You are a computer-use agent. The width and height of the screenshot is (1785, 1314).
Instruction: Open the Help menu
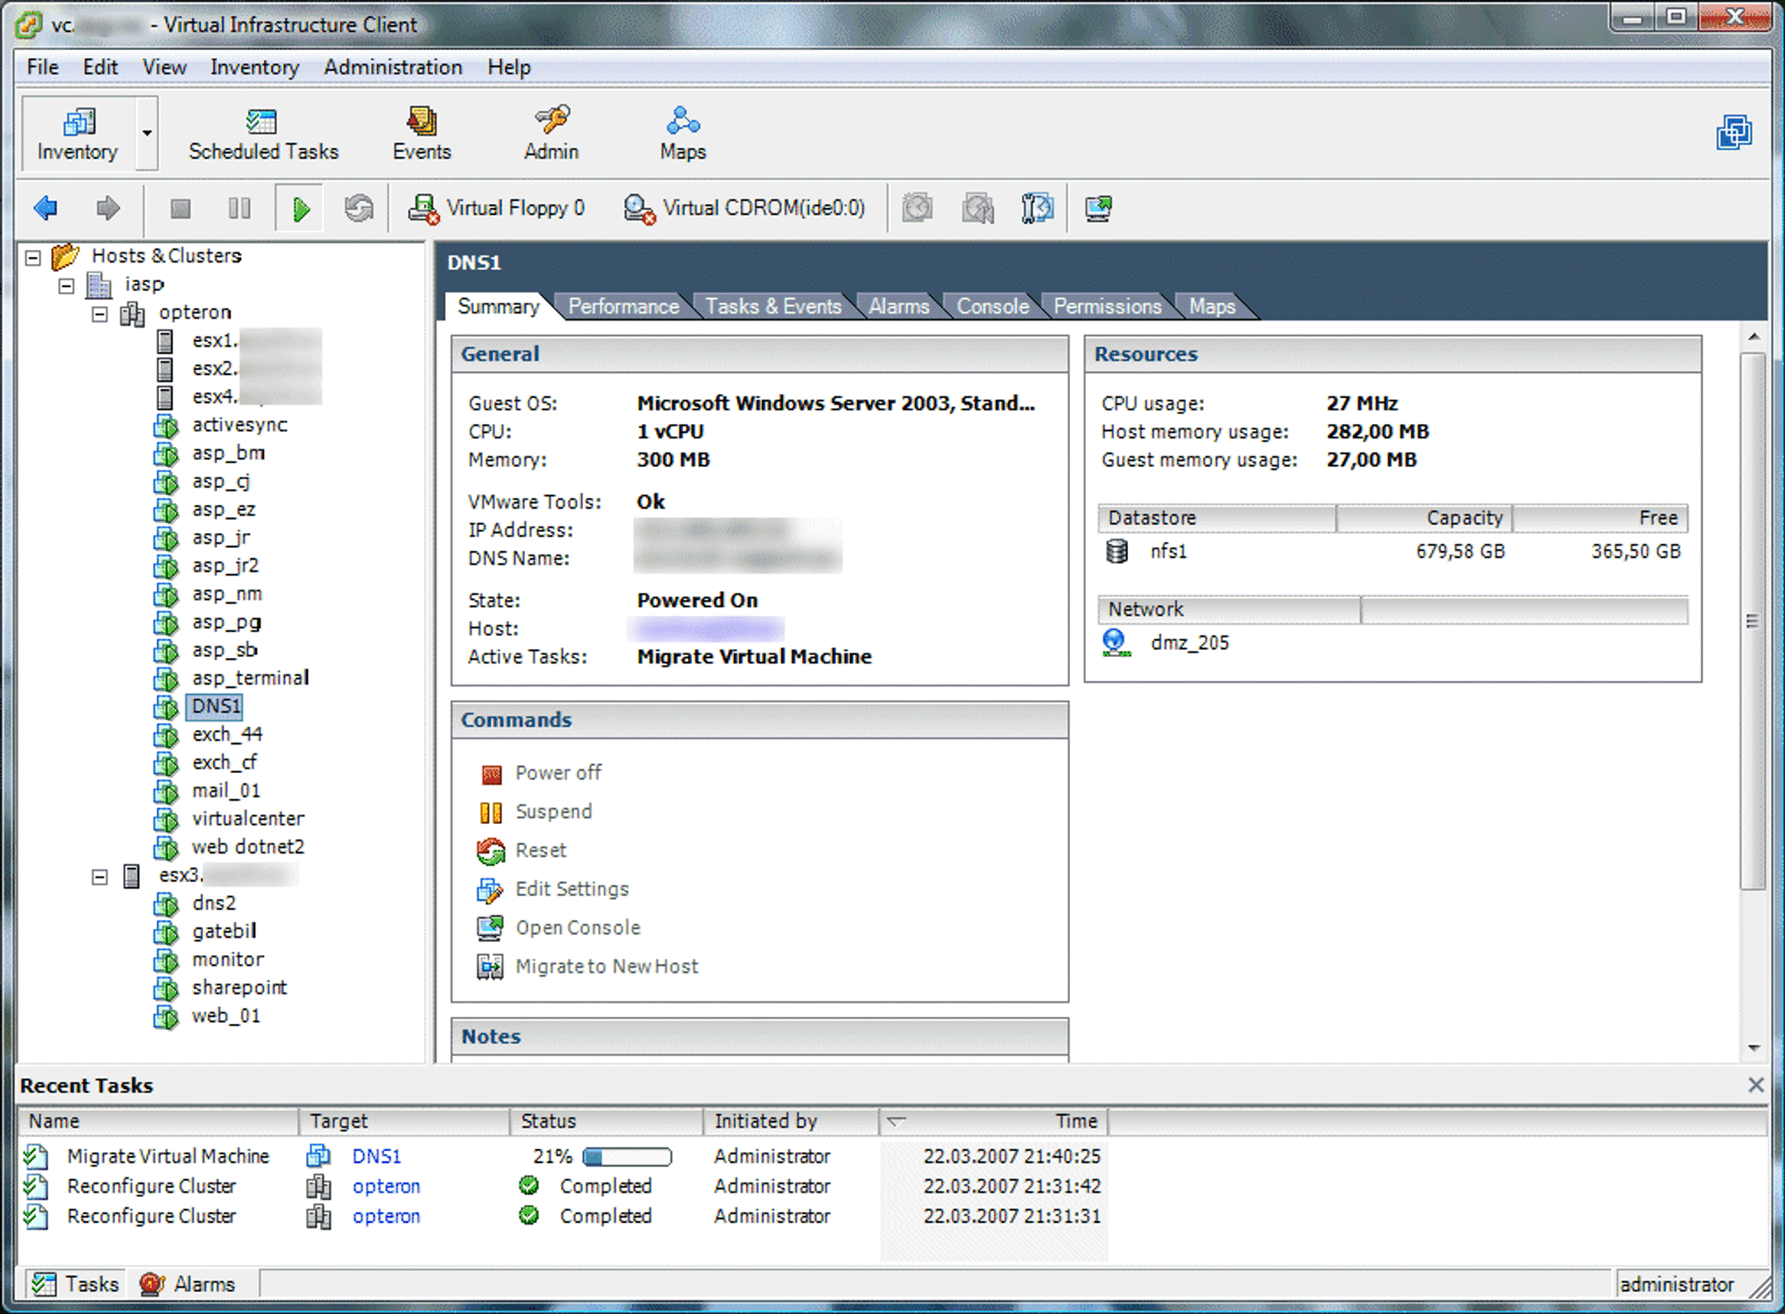pos(509,67)
